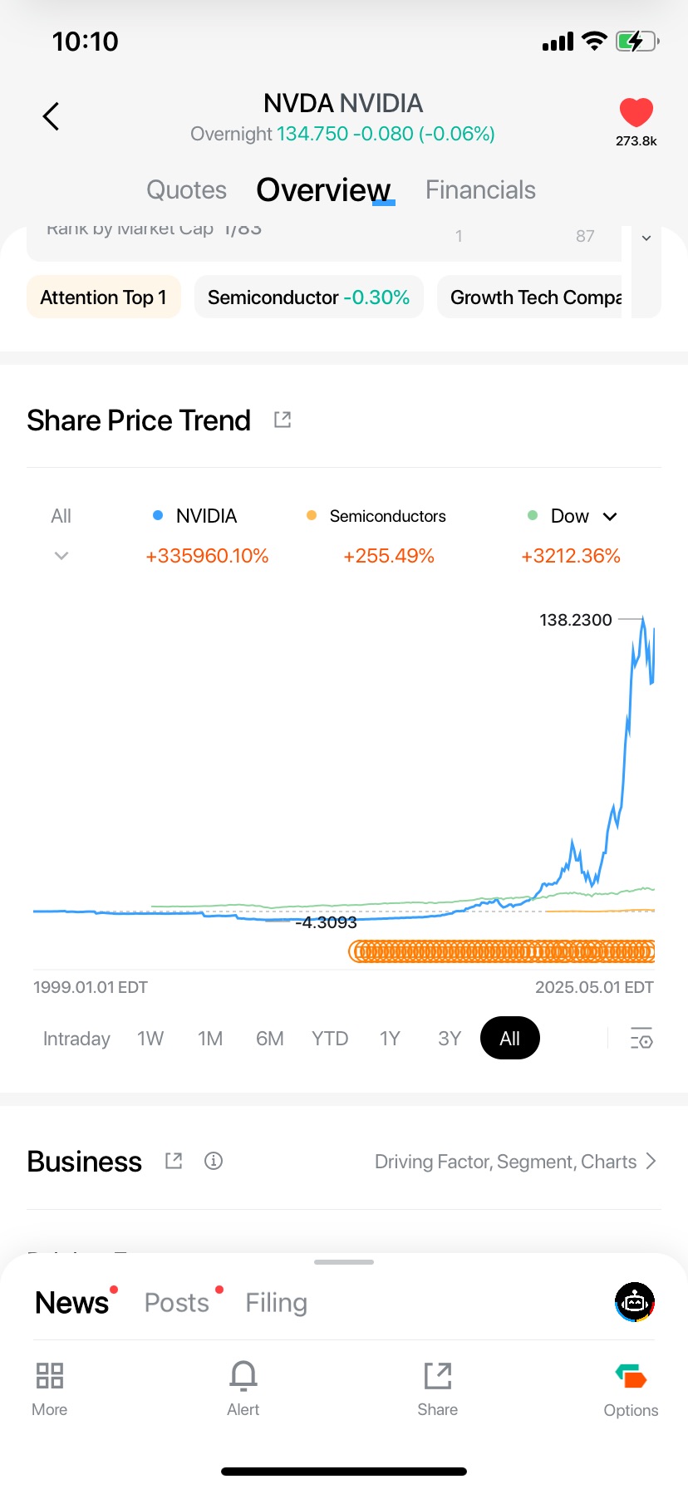Expand the market cap rank chevron
688x1489 pixels.
[x=646, y=238]
